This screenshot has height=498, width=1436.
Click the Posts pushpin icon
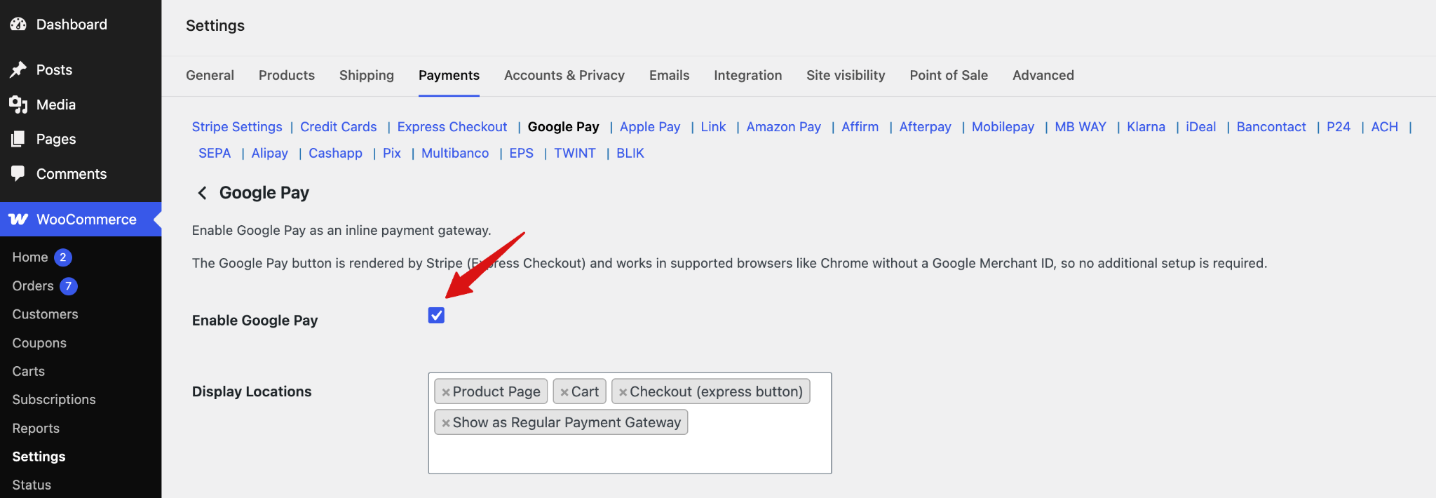click(x=18, y=69)
